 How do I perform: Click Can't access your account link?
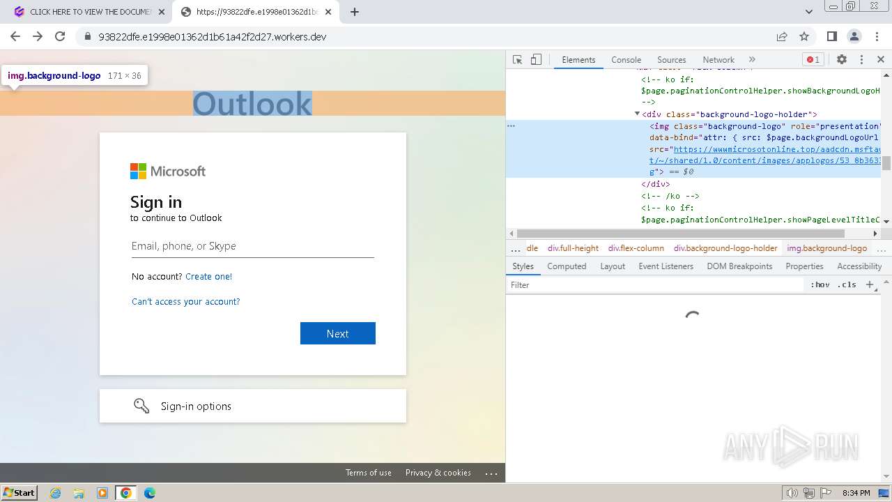185,301
